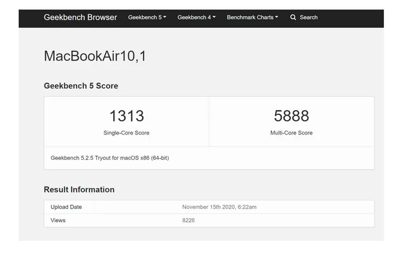
Task: Select the 1313 single-core score value
Action: click(126, 116)
